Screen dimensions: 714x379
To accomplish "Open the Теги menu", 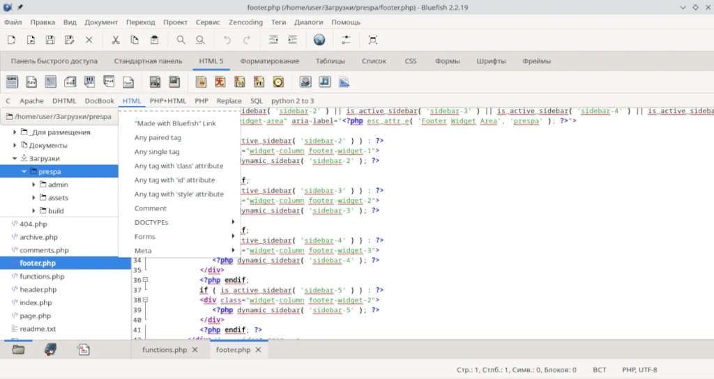I will pos(278,22).
